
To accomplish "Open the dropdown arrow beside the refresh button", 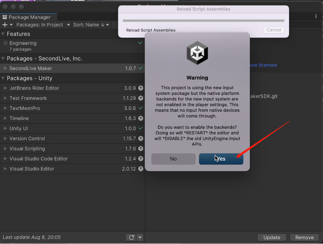I will coord(140,237).
